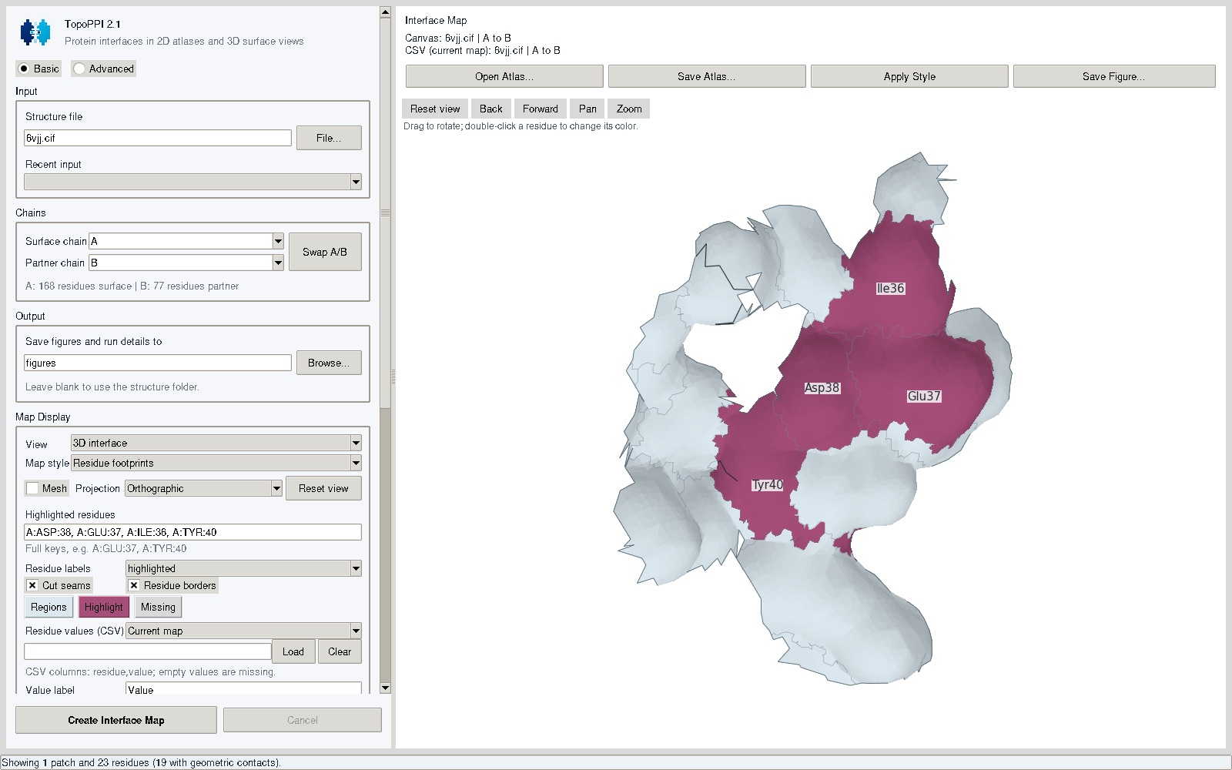Click the Value label input field

tap(243, 688)
